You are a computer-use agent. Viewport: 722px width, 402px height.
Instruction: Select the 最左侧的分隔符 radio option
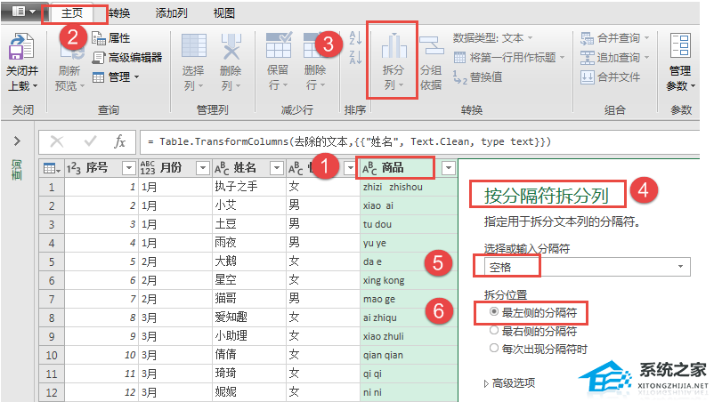[x=494, y=313]
